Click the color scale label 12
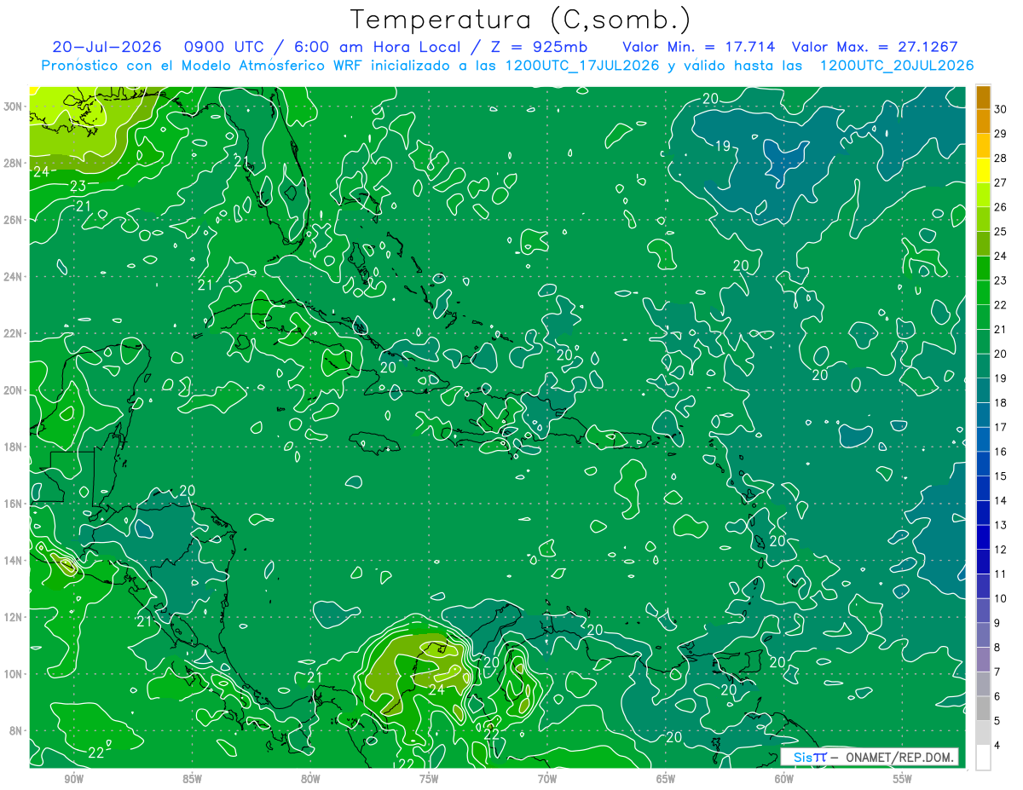Screen dimensions: 1023x790 (x=1000, y=550)
